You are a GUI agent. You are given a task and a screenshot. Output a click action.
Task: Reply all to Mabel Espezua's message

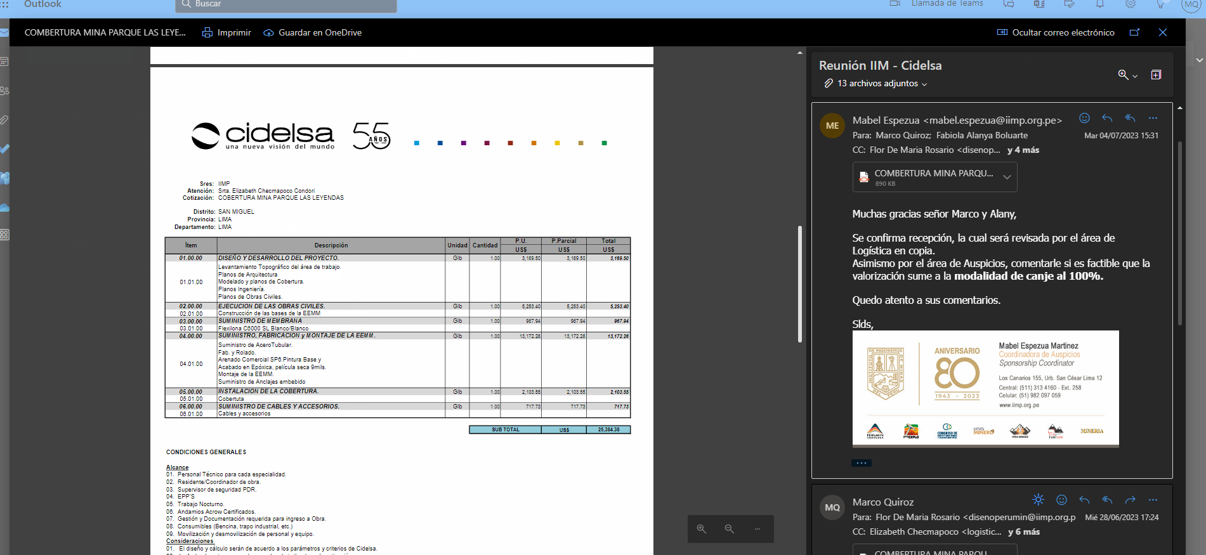(1130, 118)
